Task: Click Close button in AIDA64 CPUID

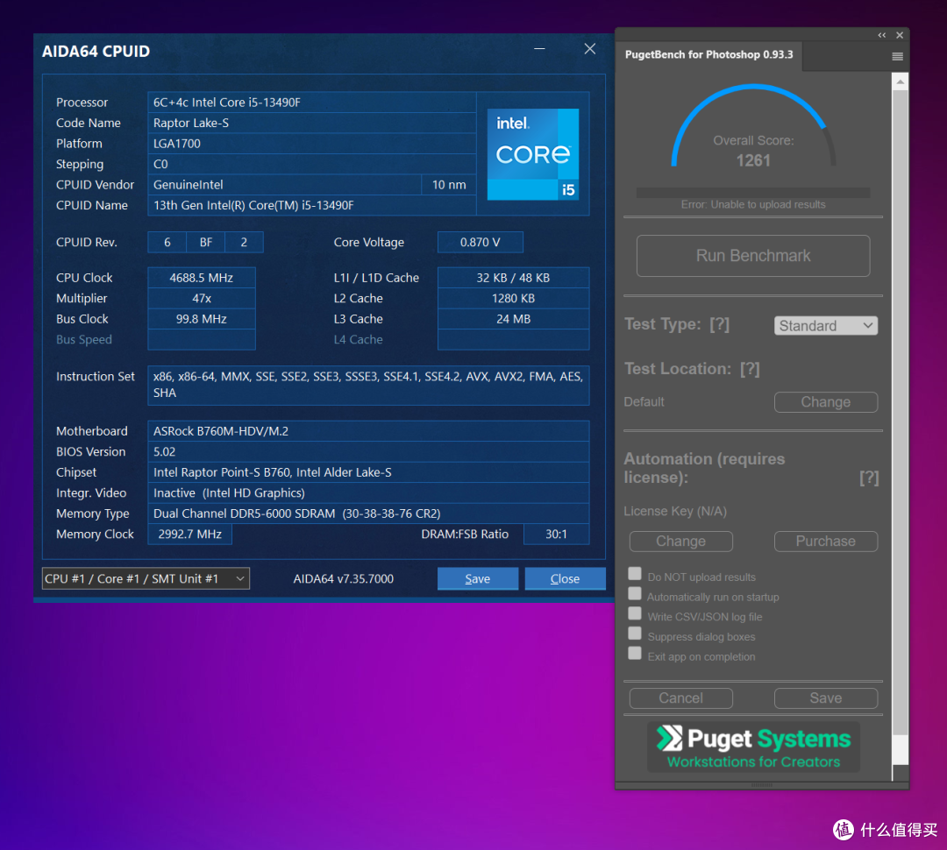Action: coord(565,578)
